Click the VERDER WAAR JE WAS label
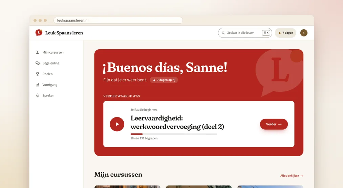The height and width of the screenshot is (188, 343). [122, 96]
